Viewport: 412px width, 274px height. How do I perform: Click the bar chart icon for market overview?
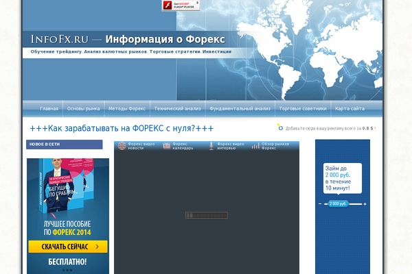tap(255, 146)
